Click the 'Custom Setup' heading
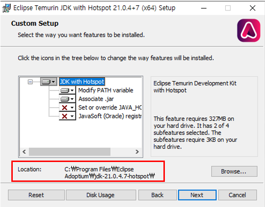Screen dimensions: 265x207 [x=35, y=23]
